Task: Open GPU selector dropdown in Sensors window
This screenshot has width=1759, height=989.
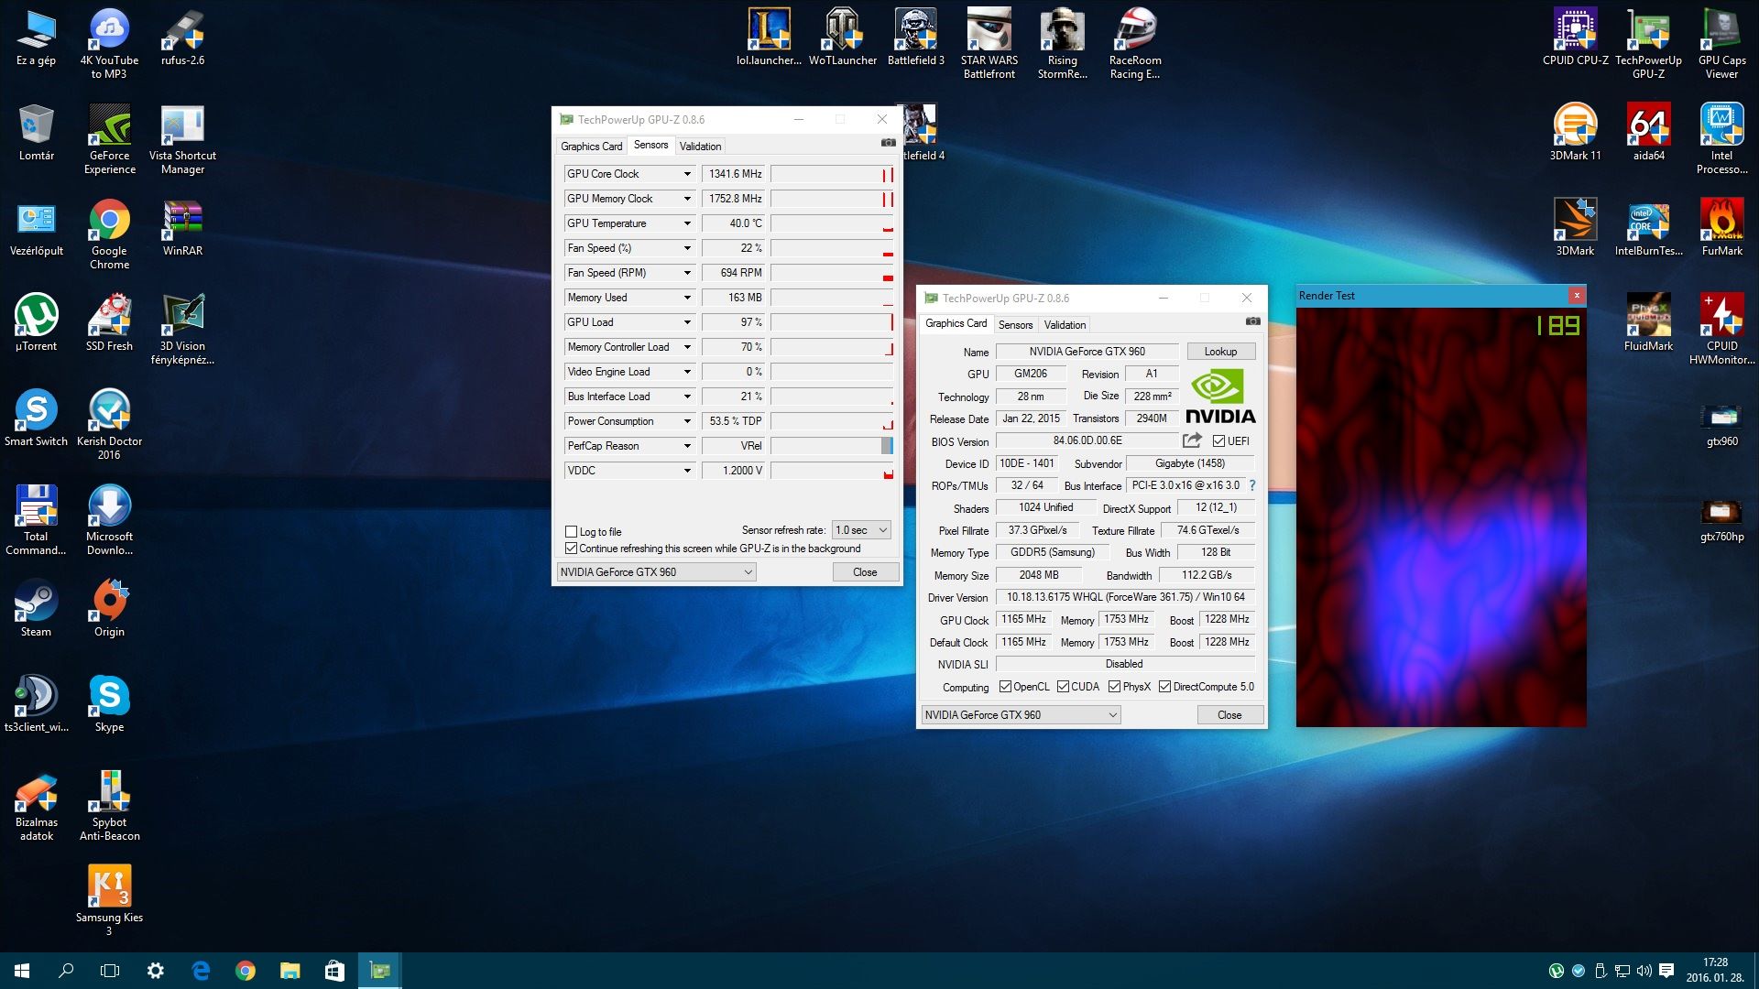Action: [657, 572]
